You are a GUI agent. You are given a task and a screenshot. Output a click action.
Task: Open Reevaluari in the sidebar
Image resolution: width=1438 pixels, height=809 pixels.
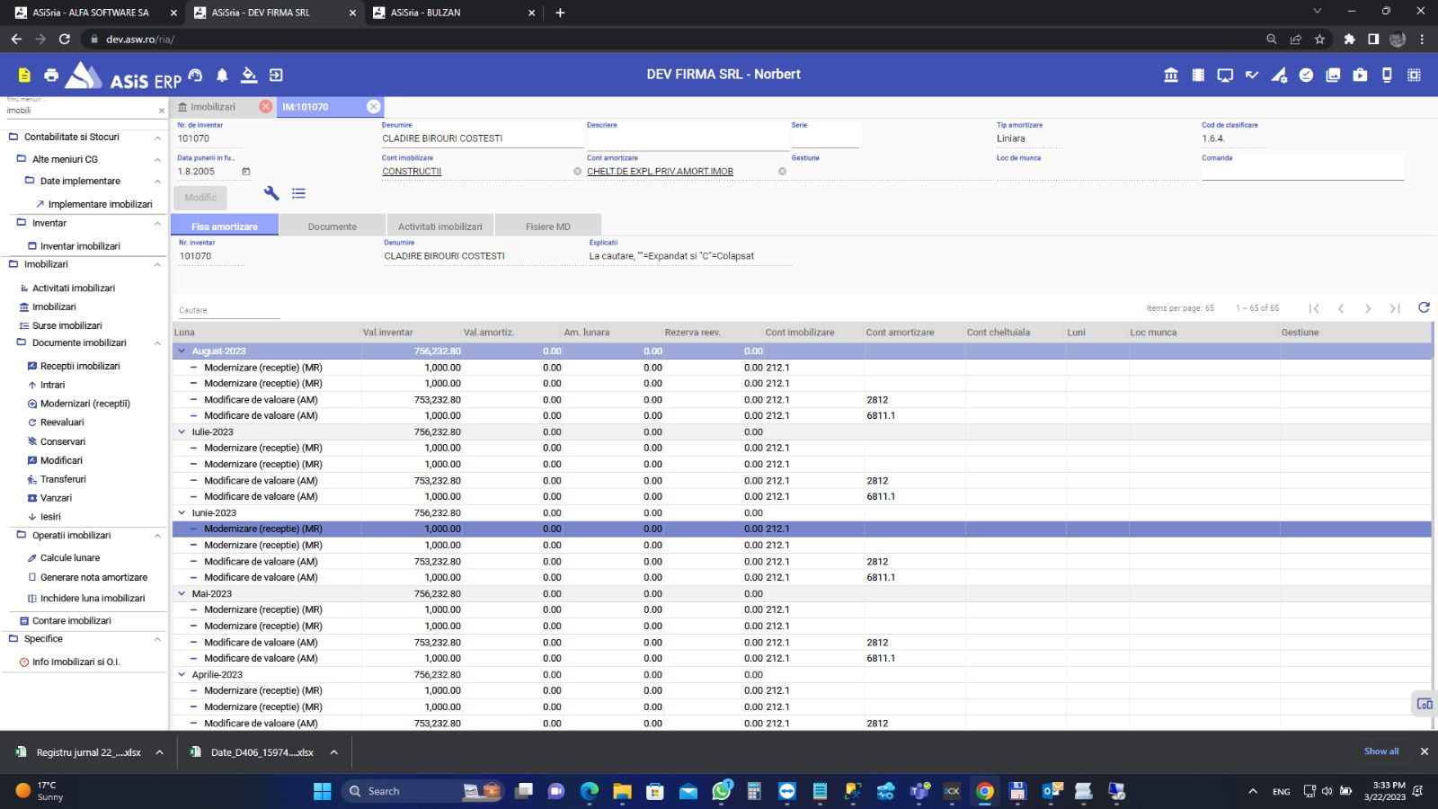click(62, 422)
